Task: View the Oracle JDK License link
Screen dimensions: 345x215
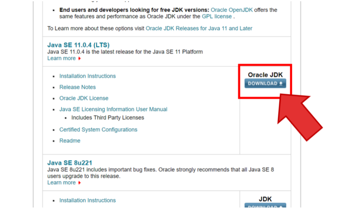Action: point(84,98)
